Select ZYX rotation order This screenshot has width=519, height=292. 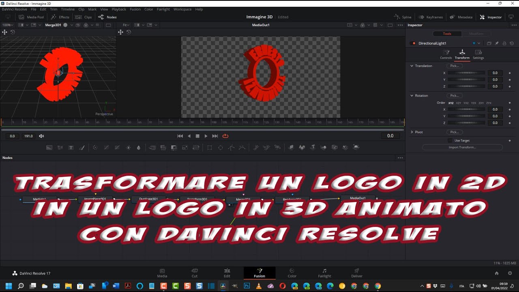[489, 103]
